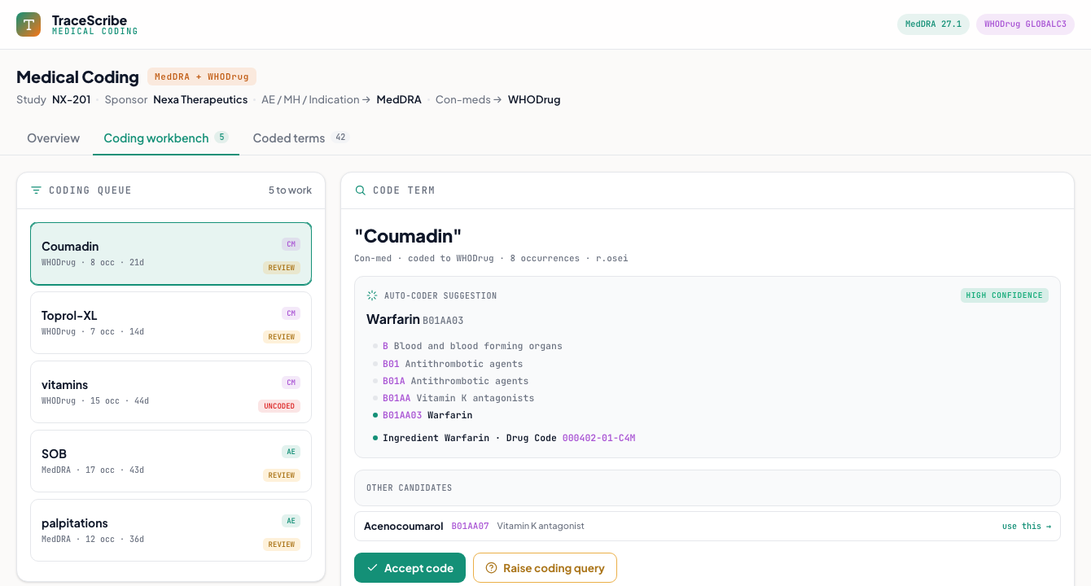Image resolution: width=1091 pixels, height=586 pixels.
Task: Click the 5 count on Coding workbench
Action: click(x=221, y=138)
